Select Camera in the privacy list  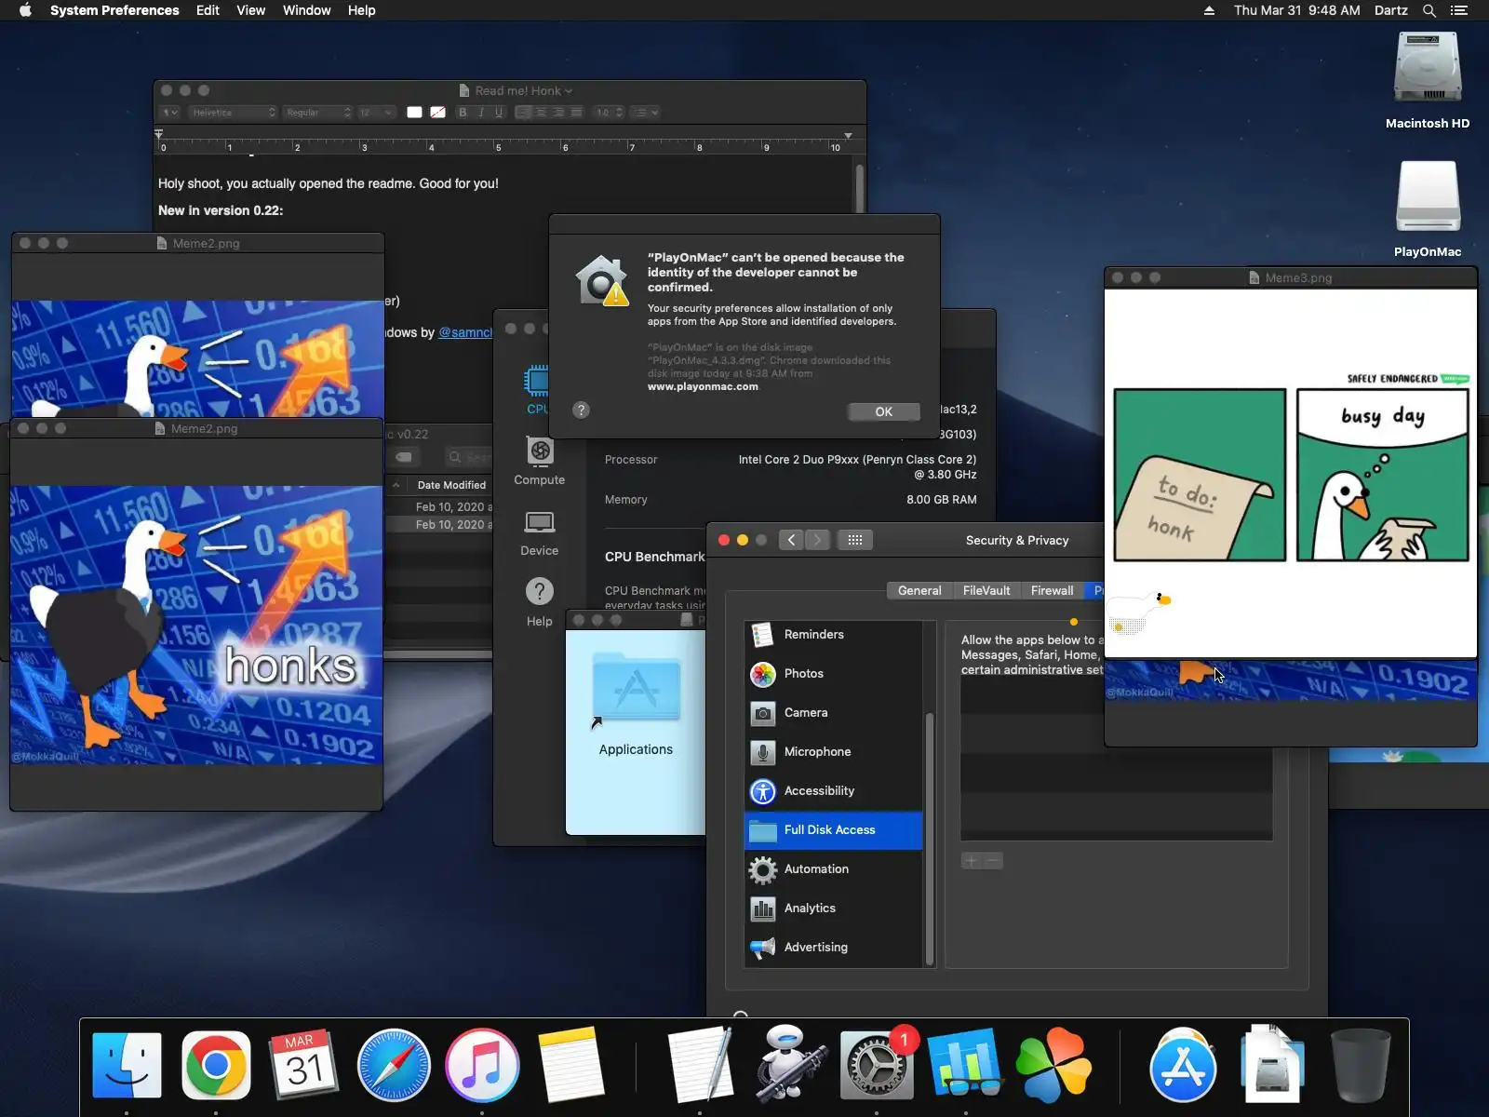(834, 712)
